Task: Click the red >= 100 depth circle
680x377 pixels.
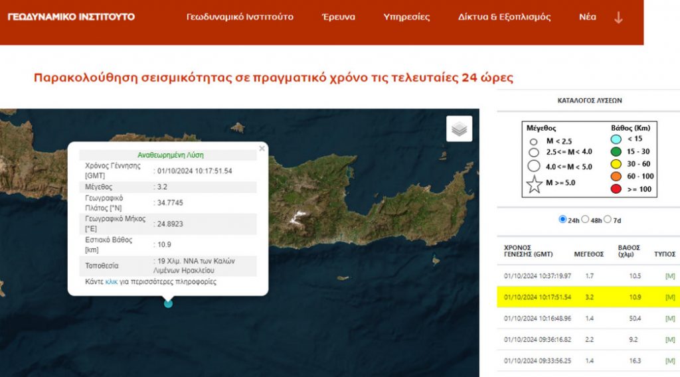Action: (616, 190)
